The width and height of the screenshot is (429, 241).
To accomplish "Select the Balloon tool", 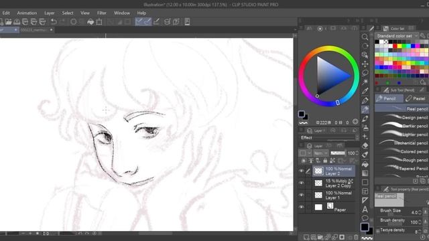I will (x=365, y=218).
